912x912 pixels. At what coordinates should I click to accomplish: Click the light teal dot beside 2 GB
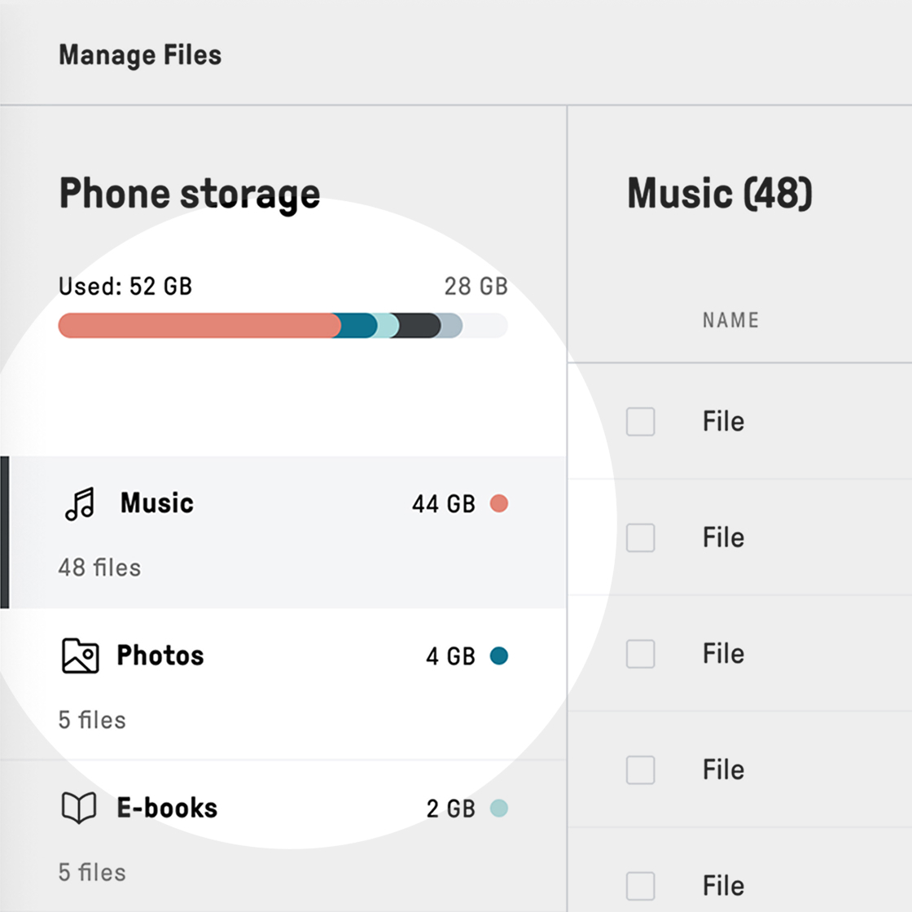coord(499,808)
